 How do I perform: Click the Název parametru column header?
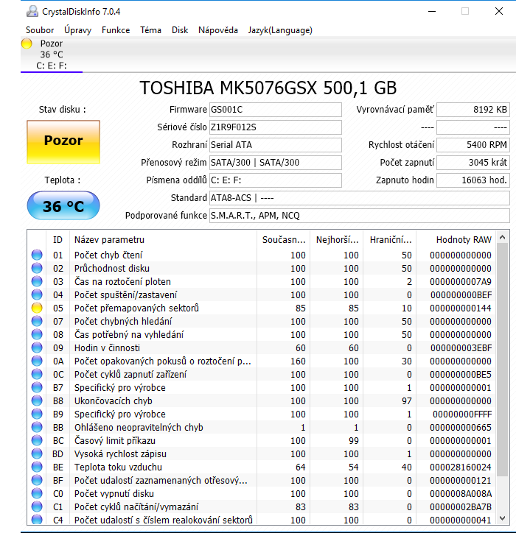[163, 240]
